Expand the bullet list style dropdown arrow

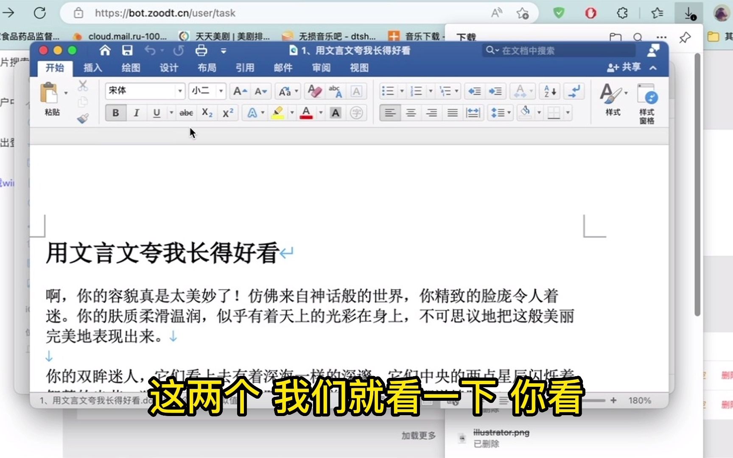[x=401, y=91]
